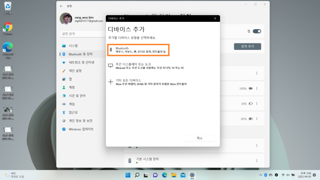Click the 30% battery icon
This screenshot has height=180, width=320.
[251, 103]
